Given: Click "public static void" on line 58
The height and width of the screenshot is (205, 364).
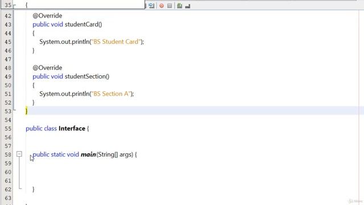Looking at the screenshot, I should [56, 154].
